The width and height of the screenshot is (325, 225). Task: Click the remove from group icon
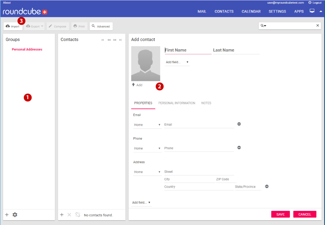point(78,215)
